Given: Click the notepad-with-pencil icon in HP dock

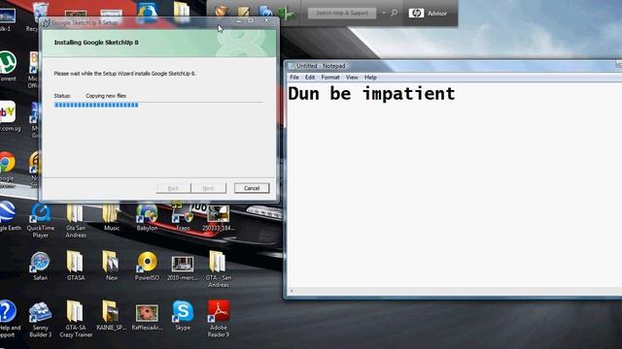Looking at the screenshot, I should tap(243, 12).
